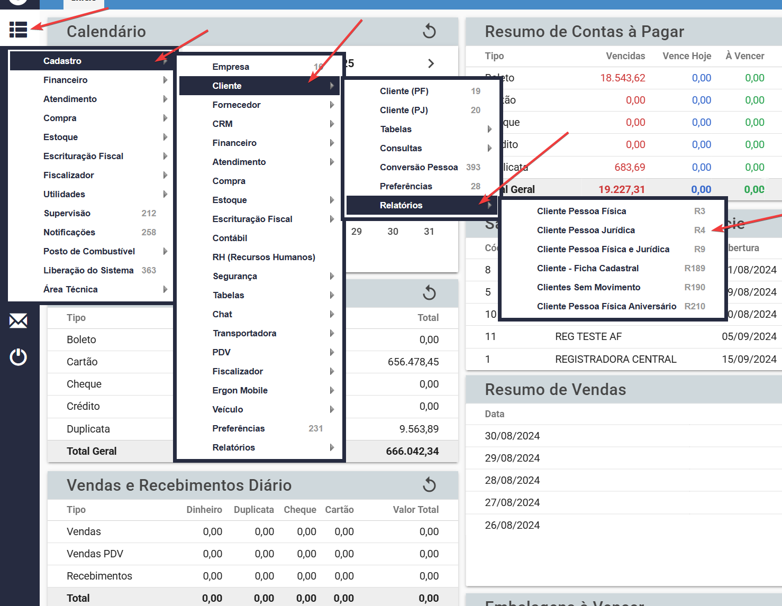Expand the Financeiro main menu arrow
This screenshot has width=782, height=606.
[165, 80]
